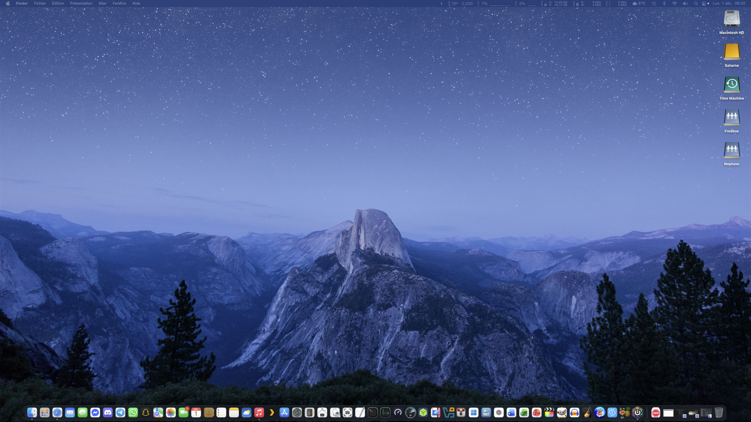
Task: Open Discord from the Dock
Action: (x=108, y=413)
